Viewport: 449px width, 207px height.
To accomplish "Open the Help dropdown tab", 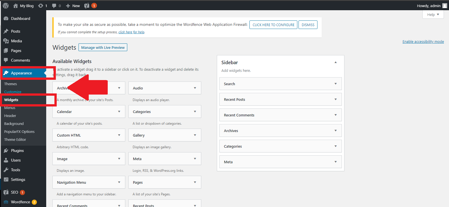I will pos(433,14).
